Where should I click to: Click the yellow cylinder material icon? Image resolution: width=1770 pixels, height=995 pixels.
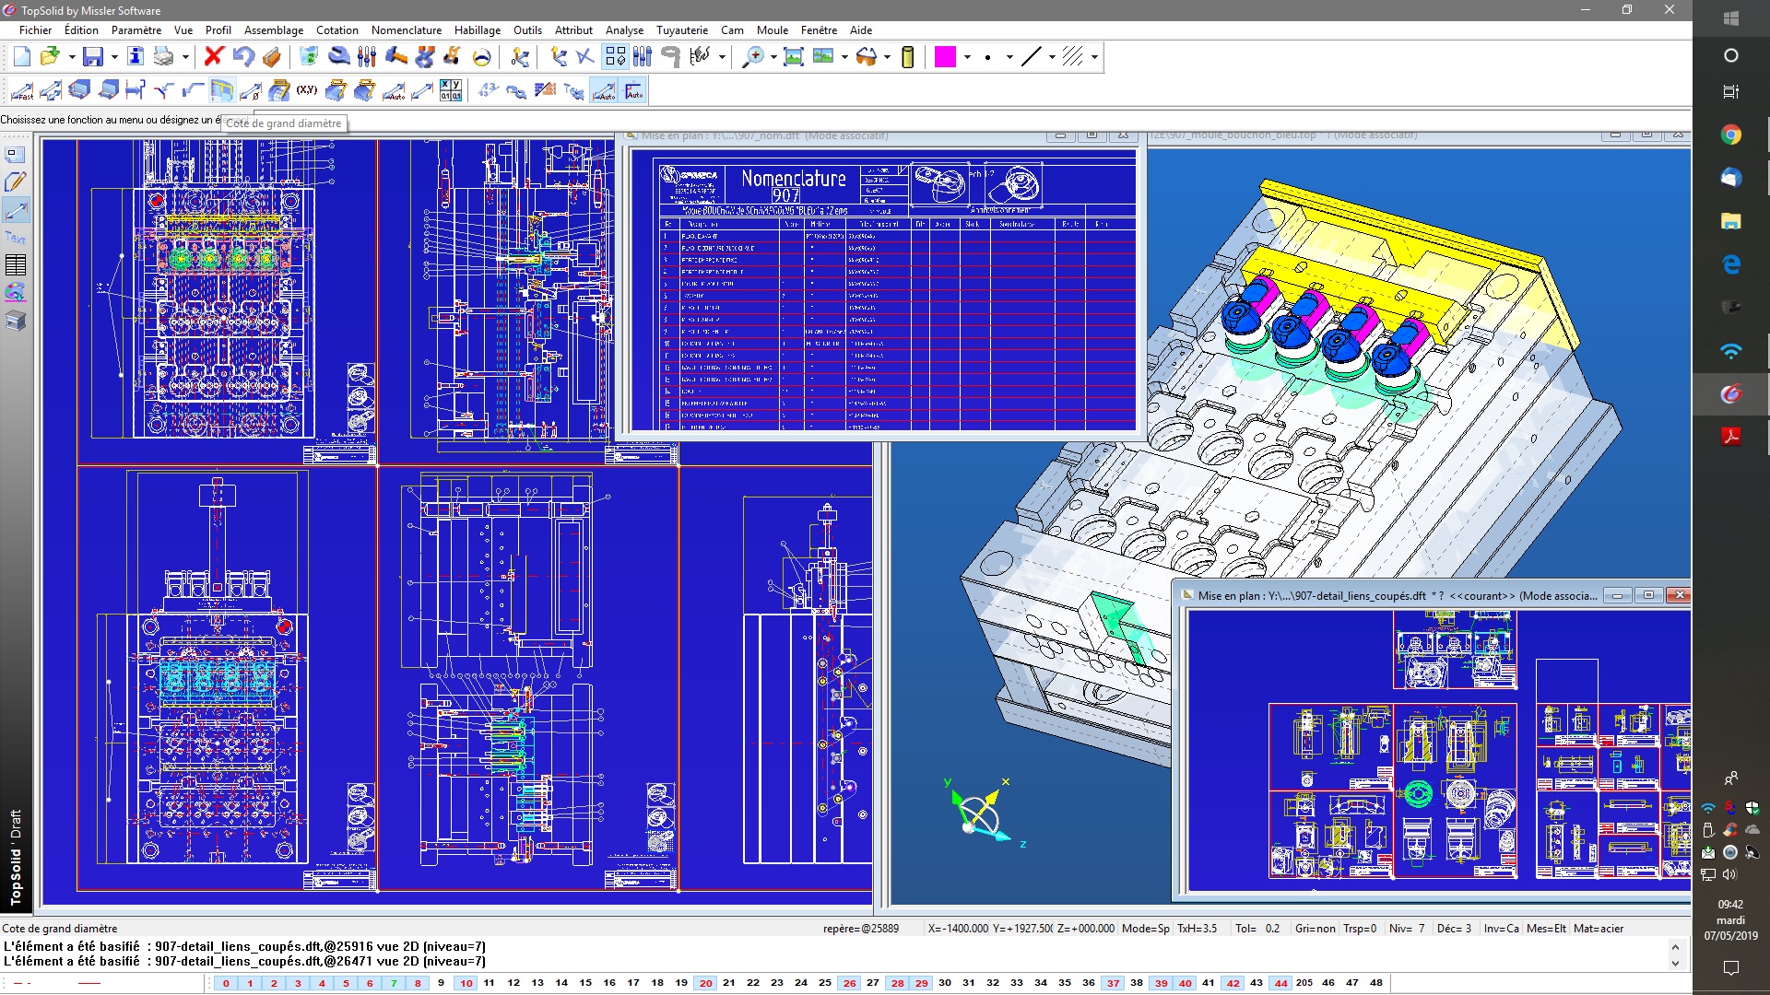(908, 57)
